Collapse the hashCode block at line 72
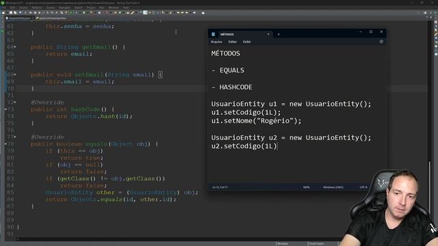Viewport: 438px width, 246px height. [x=15, y=102]
